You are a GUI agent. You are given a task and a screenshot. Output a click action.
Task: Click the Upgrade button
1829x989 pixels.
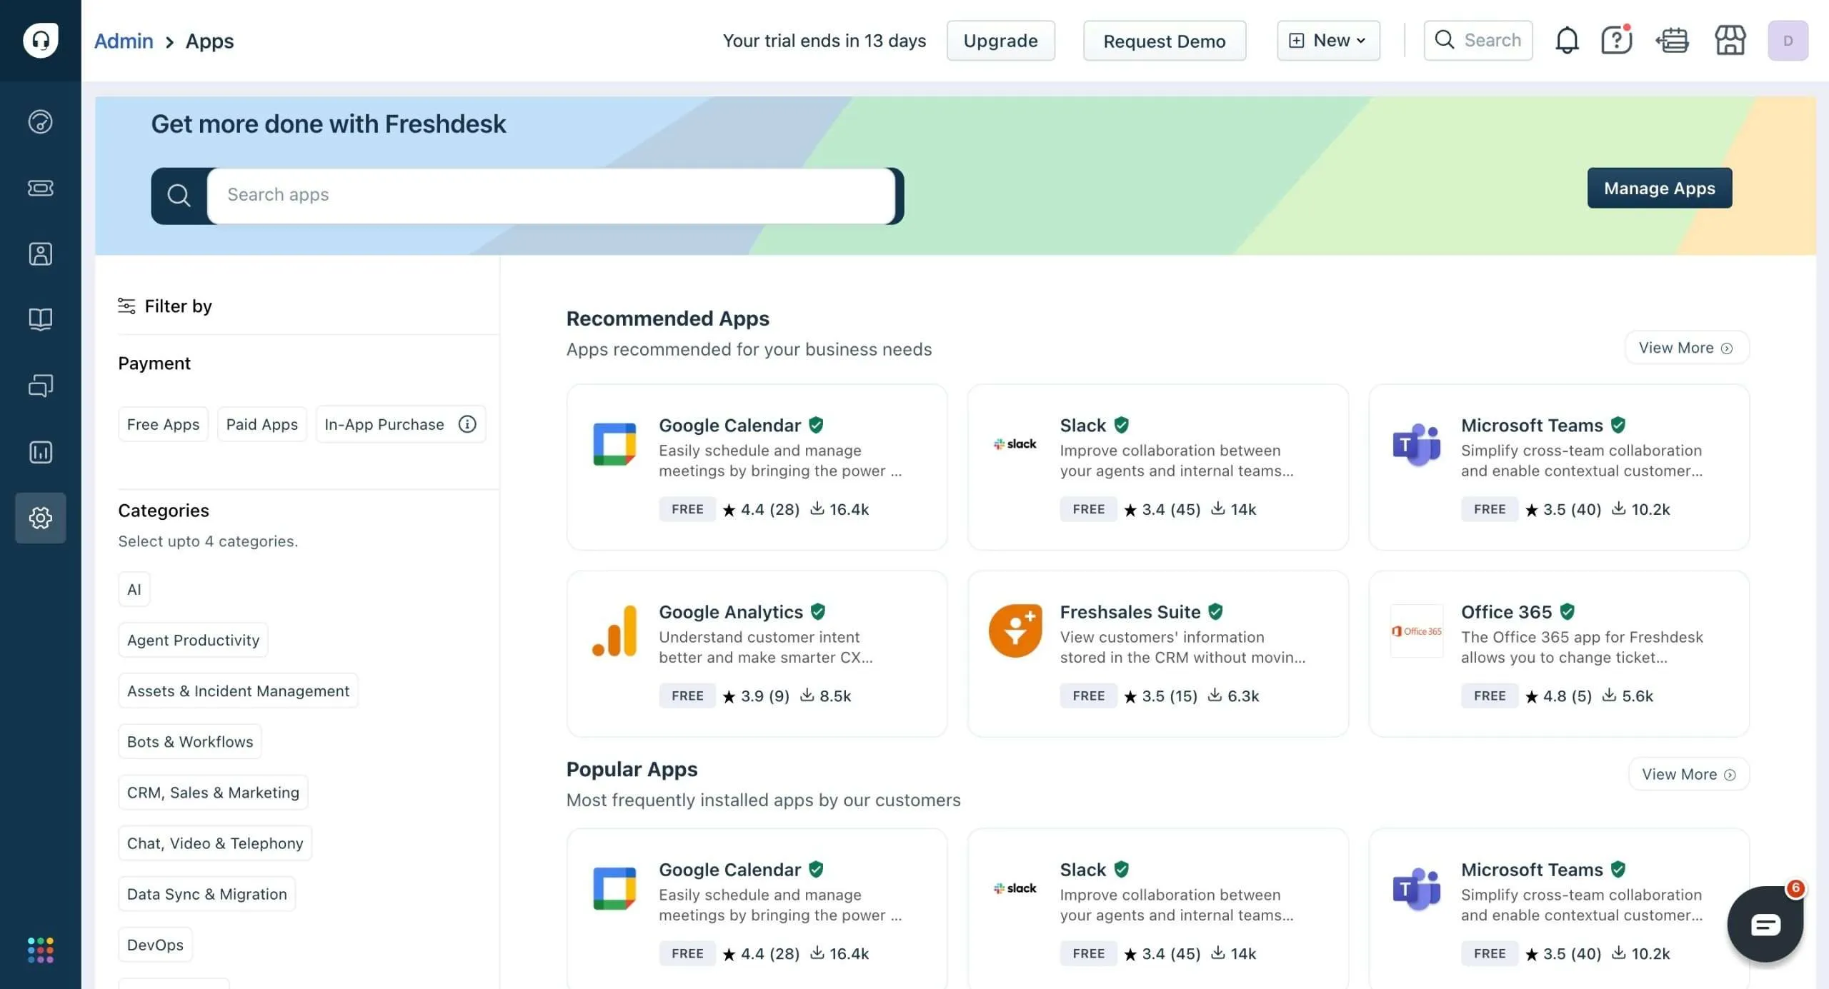(1000, 41)
